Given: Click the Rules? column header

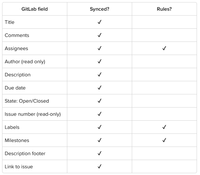Looking at the screenshot, I should tap(164, 9).
